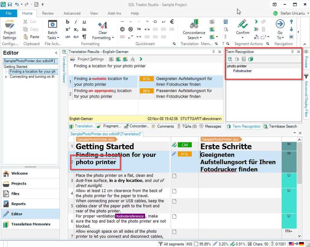The height and width of the screenshot is (247, 310).
Task: Open Concordance Search tab
Action: pos(136,126)
